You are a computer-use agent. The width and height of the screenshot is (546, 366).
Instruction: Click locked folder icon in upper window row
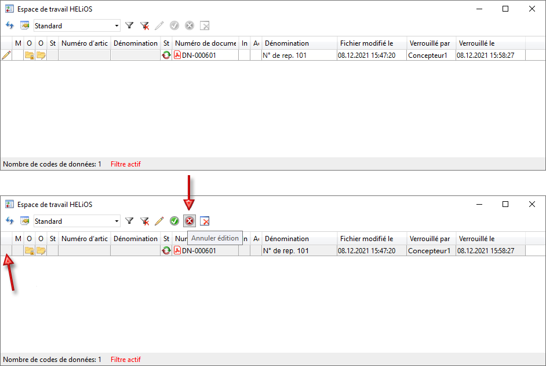click(x=29, y=55)
